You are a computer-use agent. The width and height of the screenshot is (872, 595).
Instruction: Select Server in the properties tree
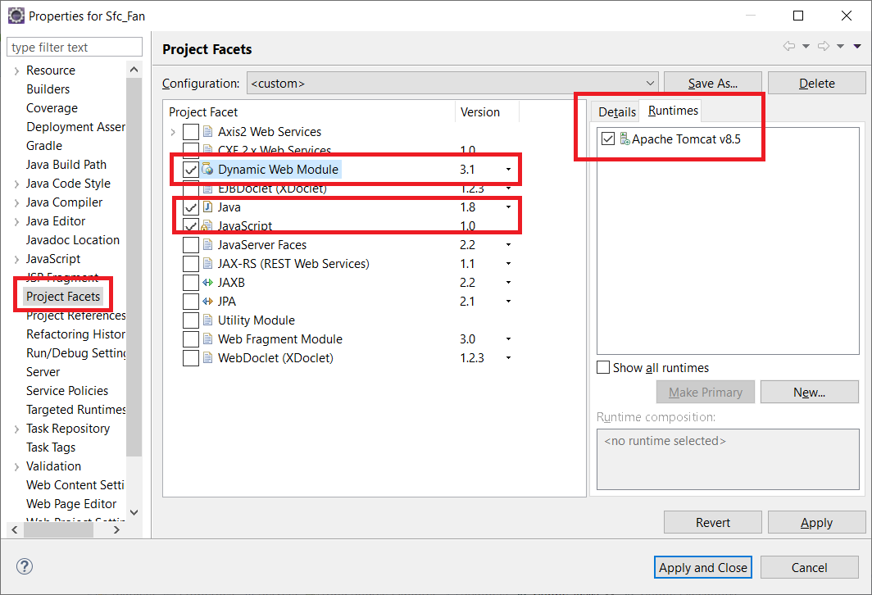43,372
